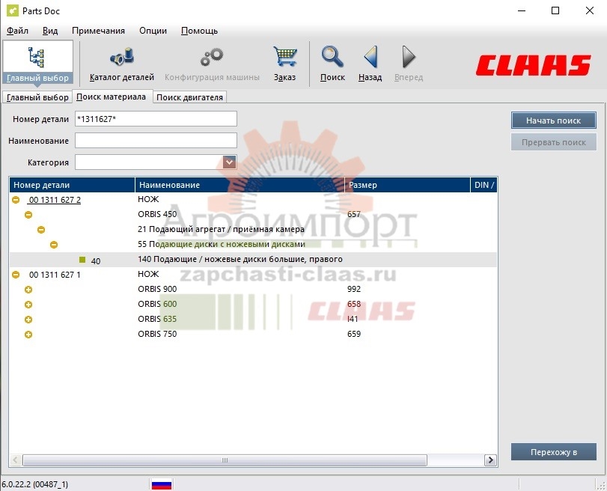This screenshot has width=607, height=491.
Task: Open the Вид menu
Action: click(50, 31)
